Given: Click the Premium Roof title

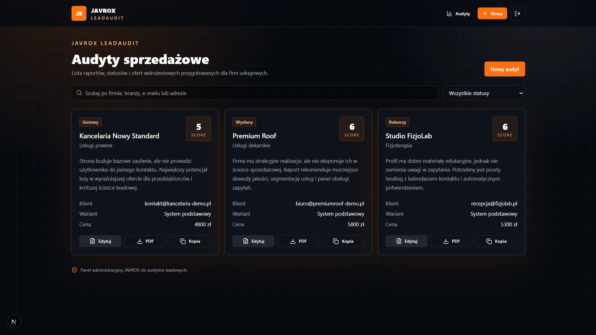Looking at the screenshot, I should pyautogui.click(x=254, y=136).
